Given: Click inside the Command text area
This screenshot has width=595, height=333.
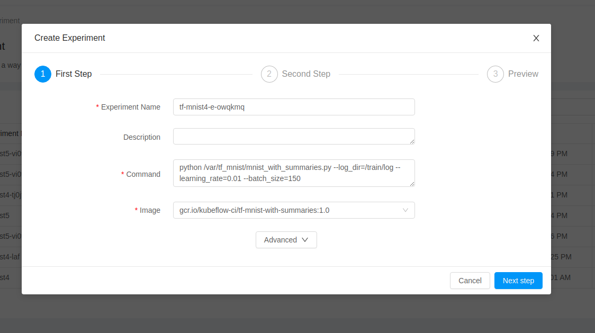Looking at the screenshot, I should click(x=294, y=173).
